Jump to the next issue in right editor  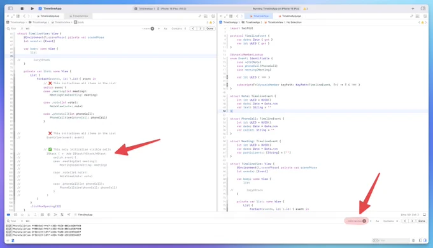pos(426,22)
